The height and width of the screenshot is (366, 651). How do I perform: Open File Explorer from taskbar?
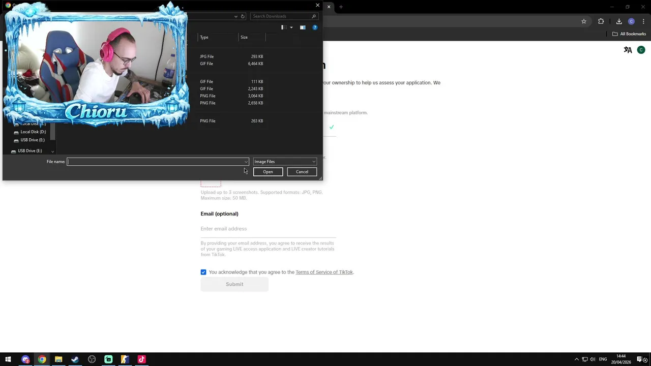(x=58, y=359)
